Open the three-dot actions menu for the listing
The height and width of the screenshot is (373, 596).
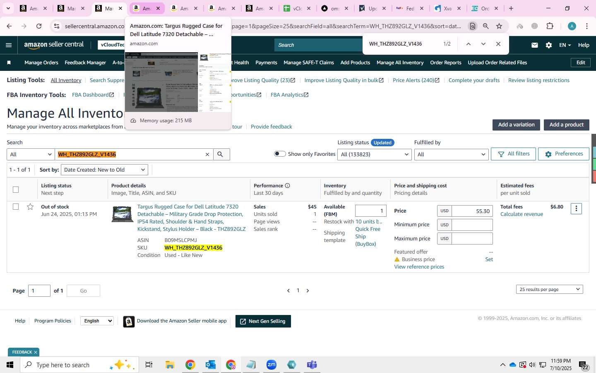(x=576, y=208)
